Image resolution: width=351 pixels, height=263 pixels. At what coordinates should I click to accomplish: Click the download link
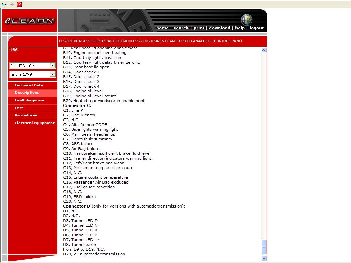219,28
